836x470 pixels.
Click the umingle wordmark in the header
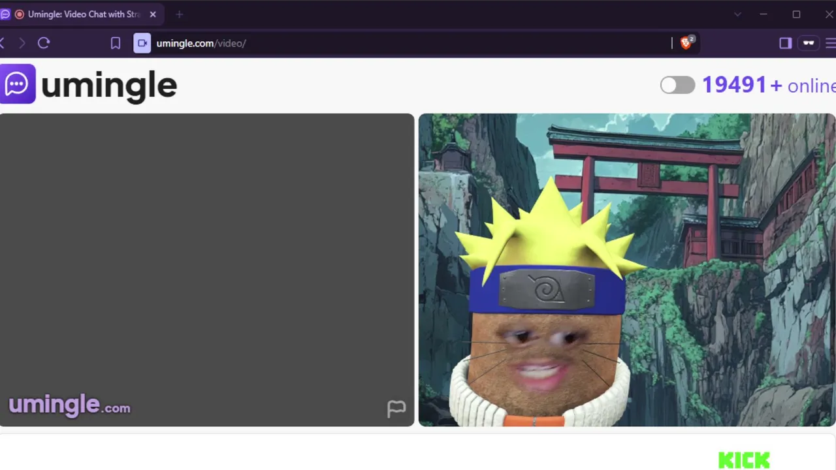[x=109, y=86]
